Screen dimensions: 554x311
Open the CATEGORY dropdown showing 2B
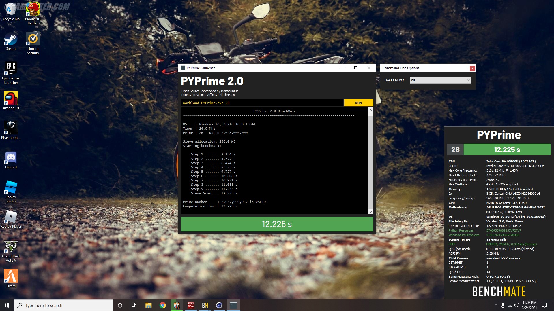440,80
